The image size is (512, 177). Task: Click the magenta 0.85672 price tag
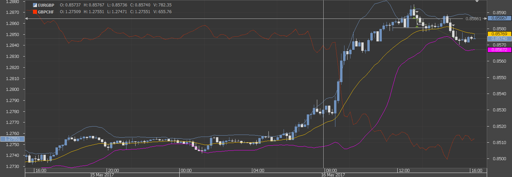click(x=499, y=50)
